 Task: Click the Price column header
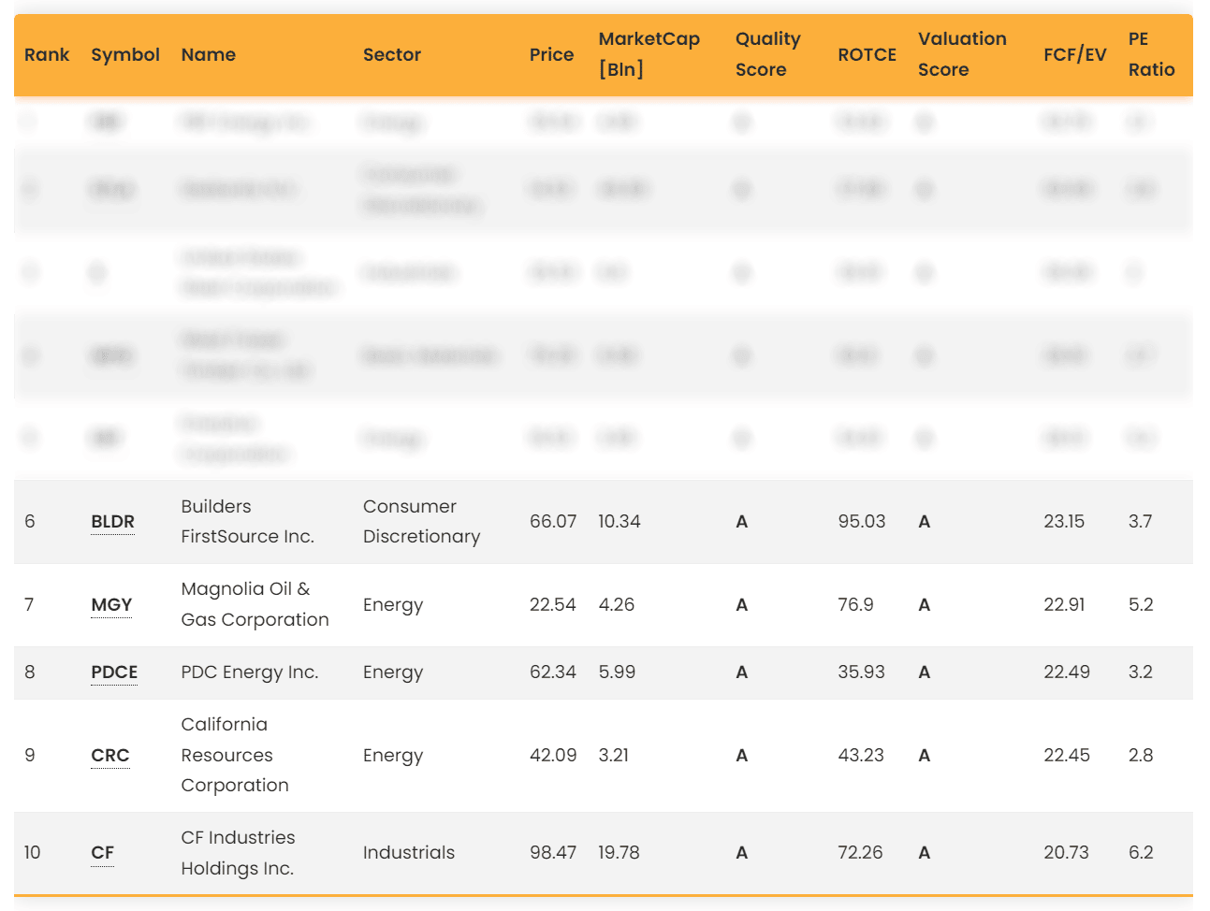(551, 55)
